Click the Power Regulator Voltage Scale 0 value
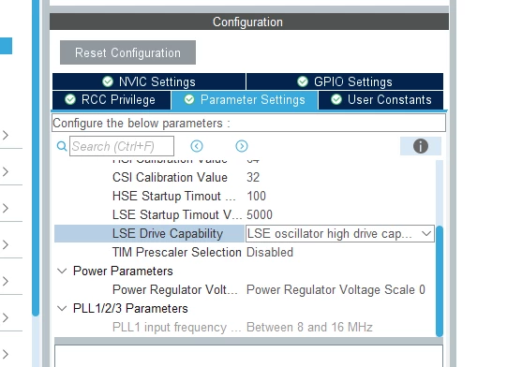The height and width of the screenshot is (367, 522). pos(336,290)
